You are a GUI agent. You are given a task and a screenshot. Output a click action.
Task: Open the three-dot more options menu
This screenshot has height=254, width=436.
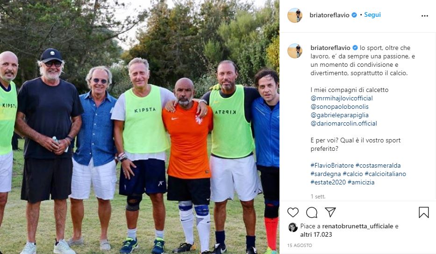pos(425,16)
